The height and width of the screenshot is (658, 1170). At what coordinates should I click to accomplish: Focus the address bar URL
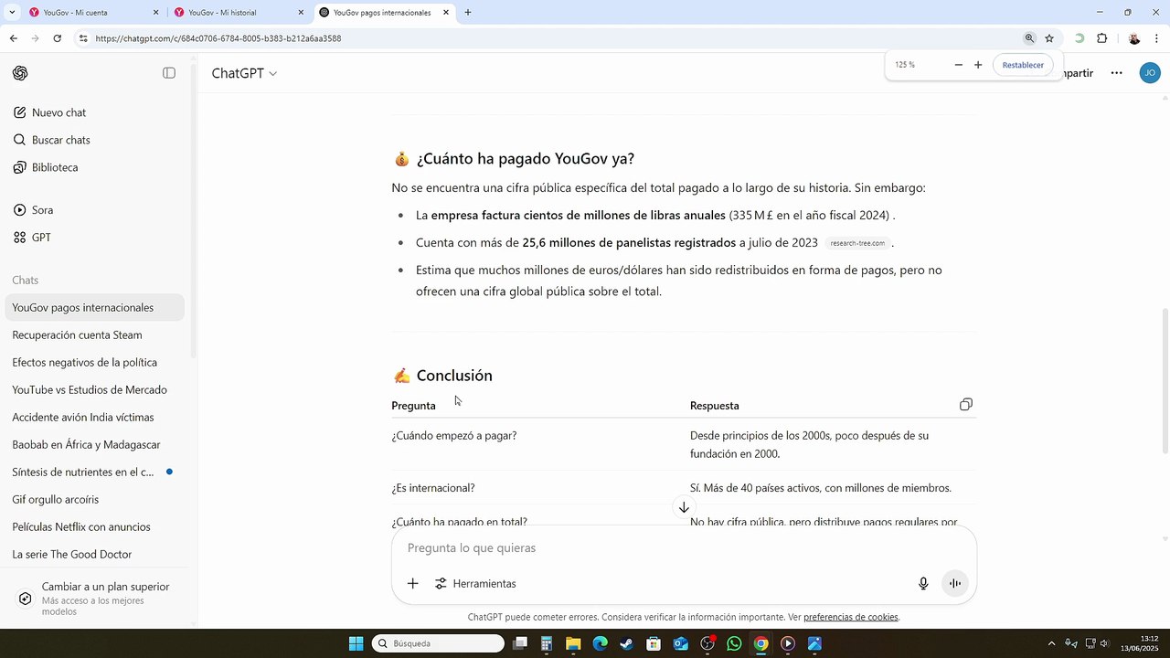(x=218, y=38)
